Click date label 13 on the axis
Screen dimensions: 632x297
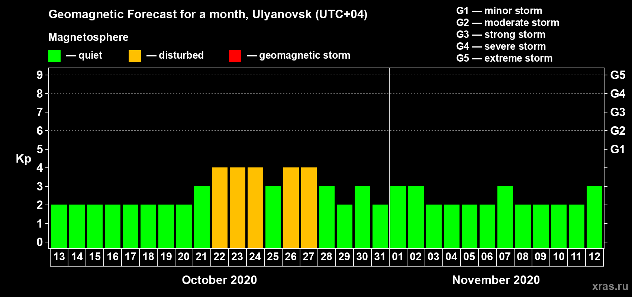point(59,257)
